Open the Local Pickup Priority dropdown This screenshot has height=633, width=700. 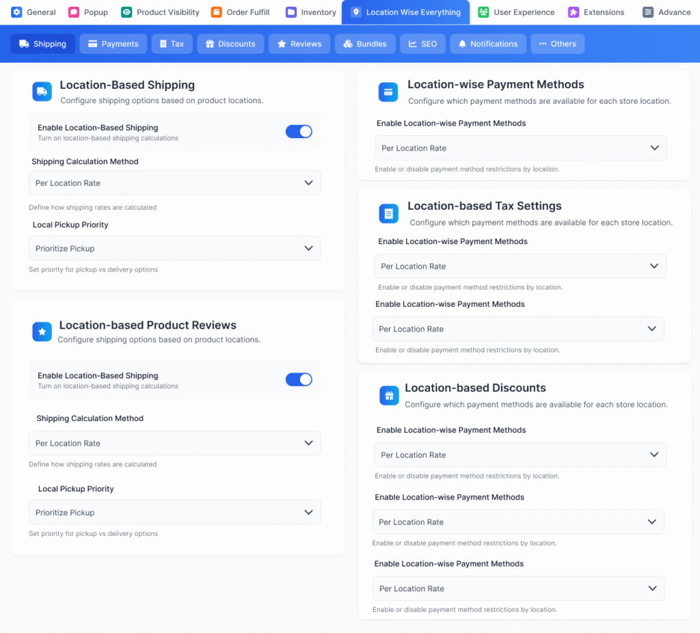175,248
